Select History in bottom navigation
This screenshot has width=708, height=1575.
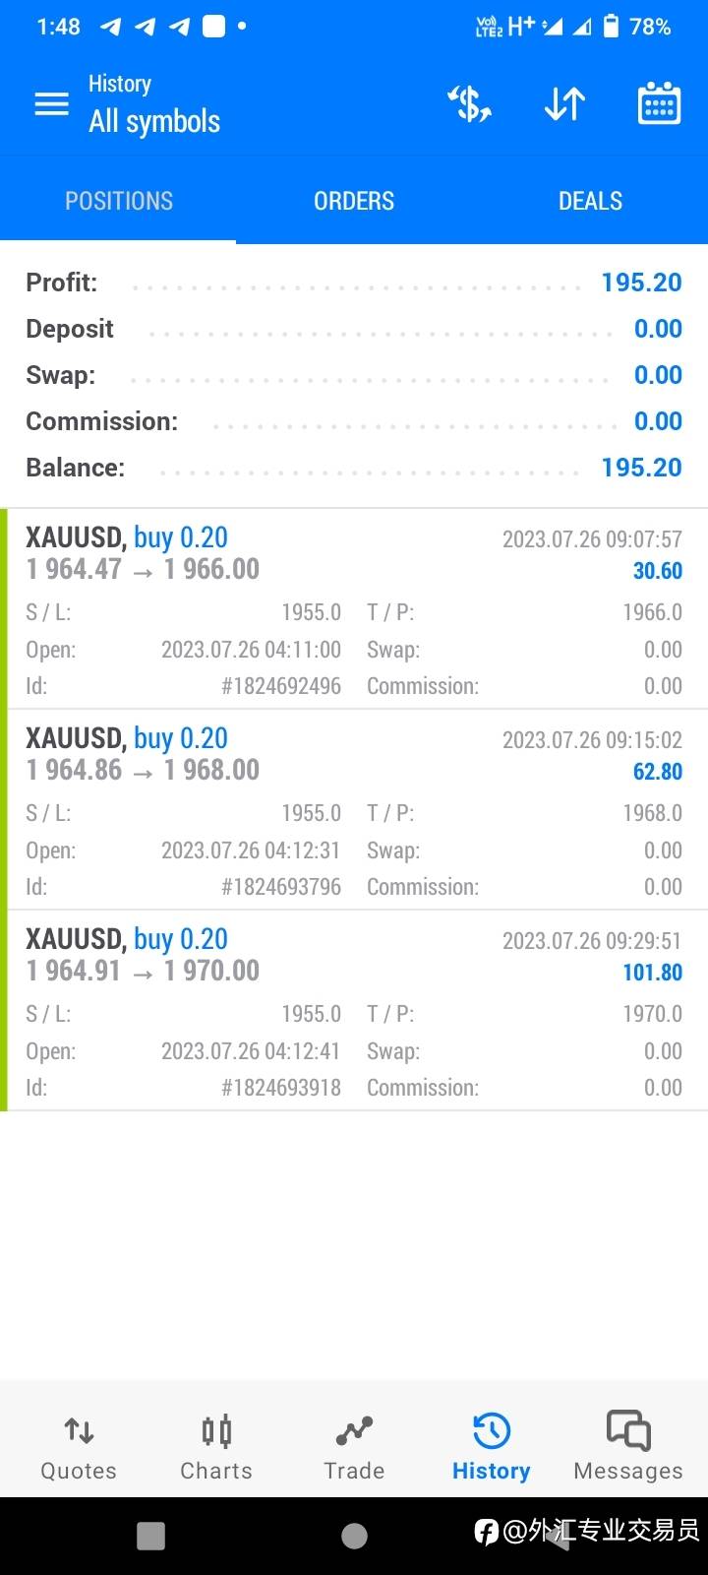(491, 1447)
